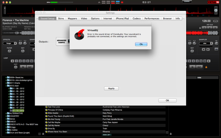Click the Artist column header
Image resolution: width=221 pixels, height=138 pixels.
(207, 78)
